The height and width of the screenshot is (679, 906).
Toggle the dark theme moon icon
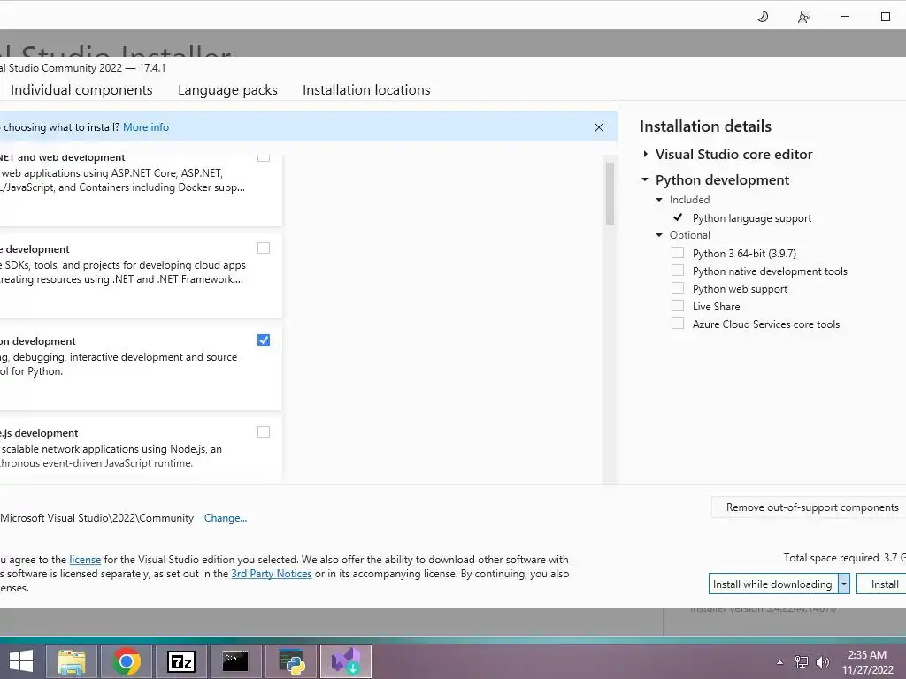(x=763, y=17)
